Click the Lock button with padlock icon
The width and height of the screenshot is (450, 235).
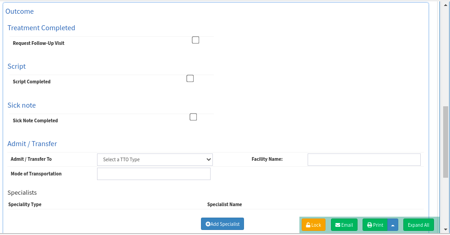click(314, 225)
